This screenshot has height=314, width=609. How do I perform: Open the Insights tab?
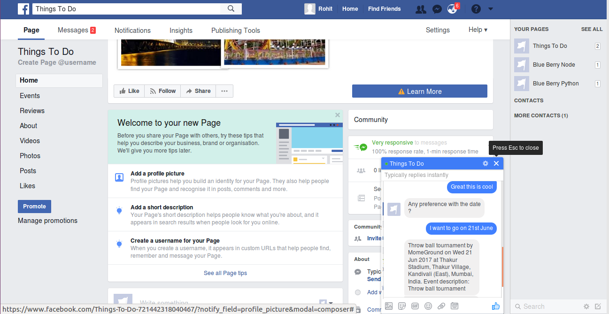tap(181, 30)
